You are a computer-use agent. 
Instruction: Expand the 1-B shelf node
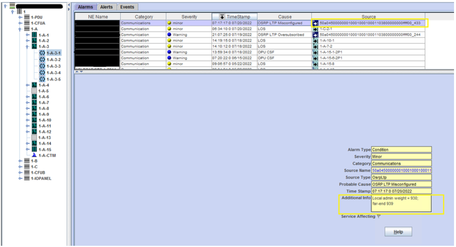[x=20, y=161]
